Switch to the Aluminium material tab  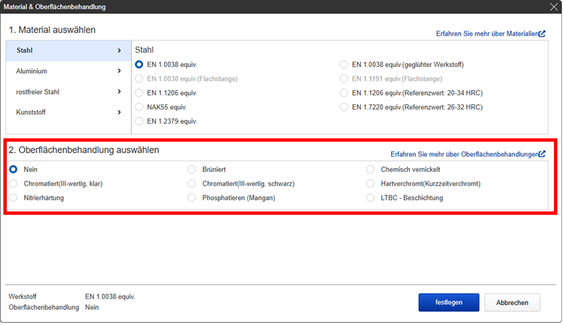pos(68,71)
